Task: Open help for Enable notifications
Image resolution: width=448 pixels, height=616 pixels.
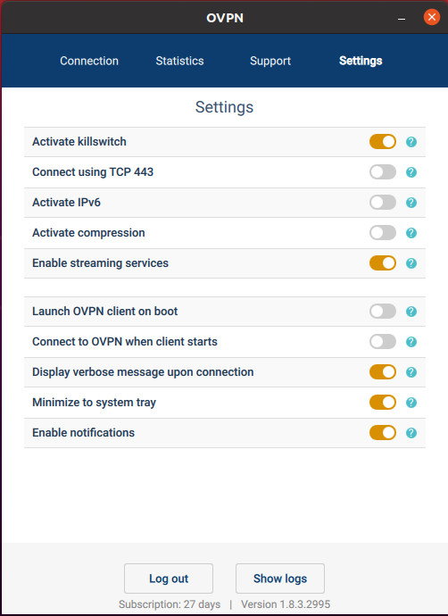Action: click(411, 433)
